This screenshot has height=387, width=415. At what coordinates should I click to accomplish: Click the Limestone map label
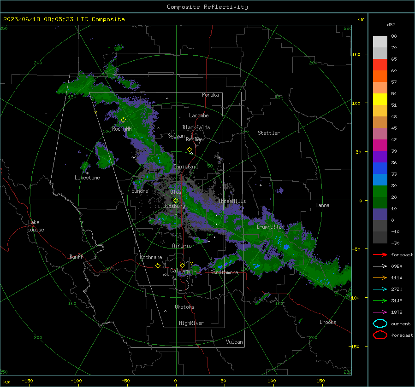tap(87, 178)
